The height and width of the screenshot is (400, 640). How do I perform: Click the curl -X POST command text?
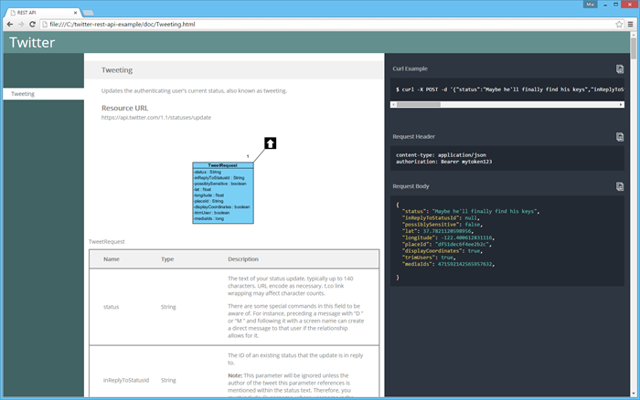click(509, 89)
